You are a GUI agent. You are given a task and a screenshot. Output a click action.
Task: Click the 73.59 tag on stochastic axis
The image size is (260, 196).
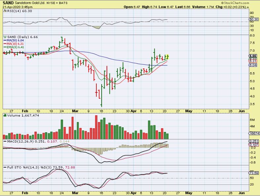point(254,173)
